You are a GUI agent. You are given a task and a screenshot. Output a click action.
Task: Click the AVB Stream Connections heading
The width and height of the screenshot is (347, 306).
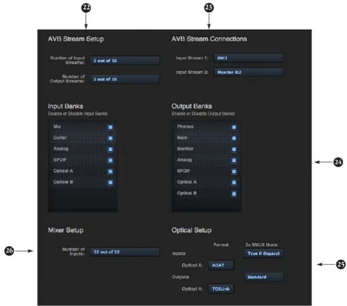pos(209,39)
